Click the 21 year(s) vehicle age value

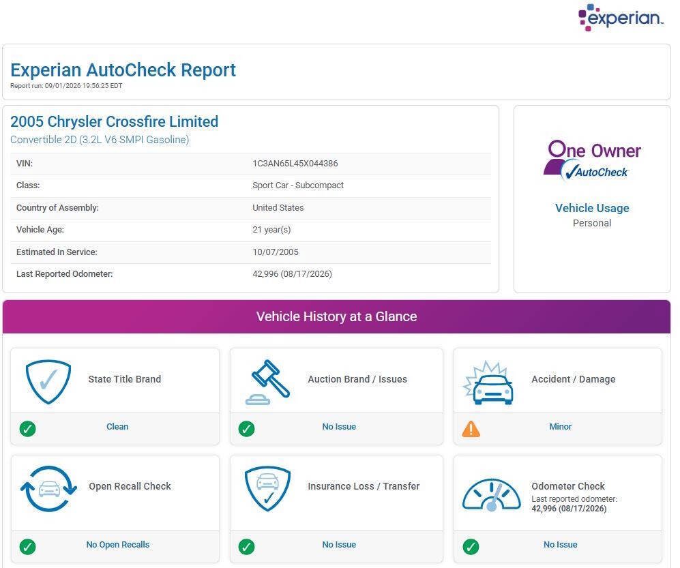click(x=271, y=230)
